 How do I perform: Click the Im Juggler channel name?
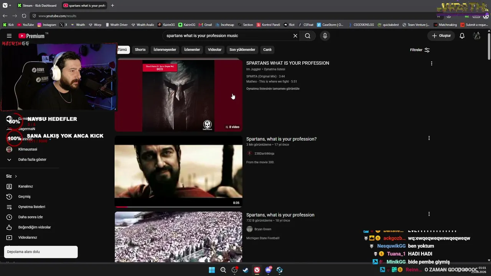(254, 69)
